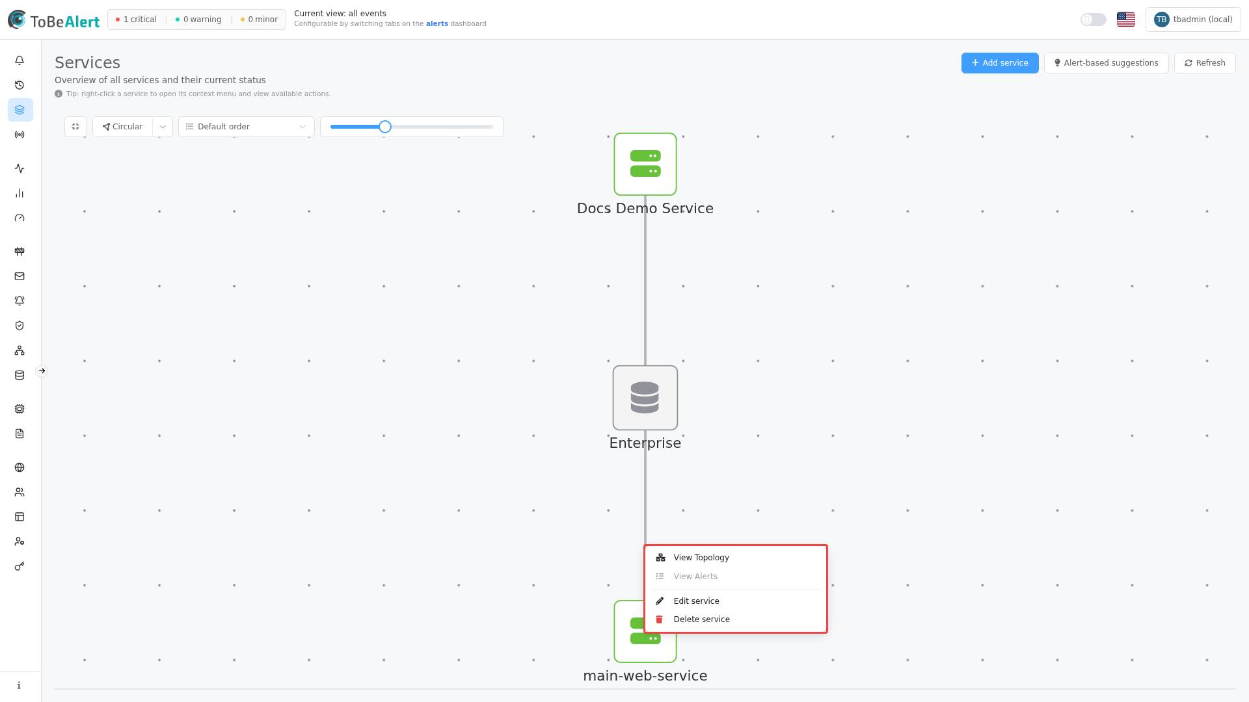Apply the Circular layout button

click(x=122, y=127)
